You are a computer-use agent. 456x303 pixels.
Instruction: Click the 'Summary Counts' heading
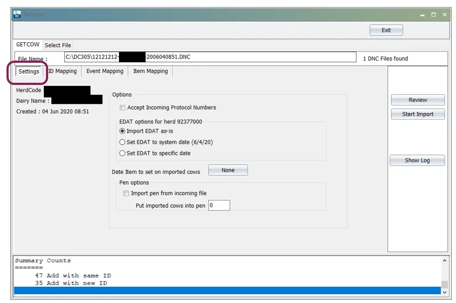43,261
